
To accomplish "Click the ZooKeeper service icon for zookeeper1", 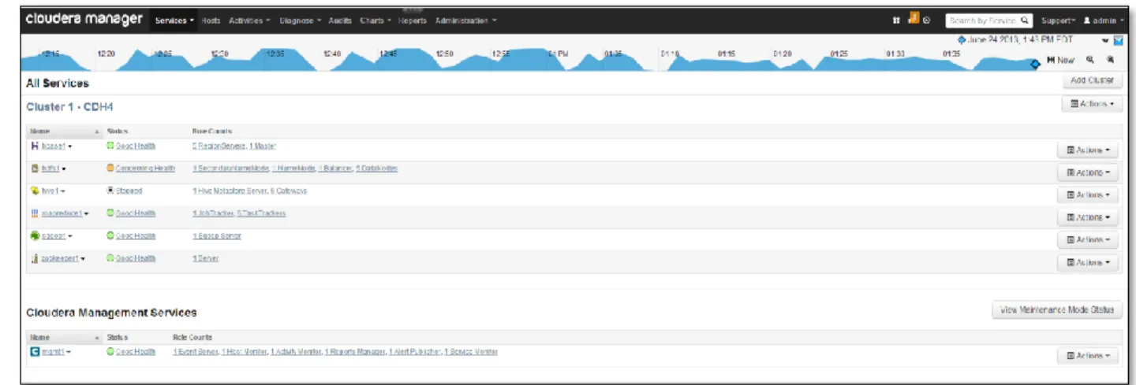I will 34,258.
